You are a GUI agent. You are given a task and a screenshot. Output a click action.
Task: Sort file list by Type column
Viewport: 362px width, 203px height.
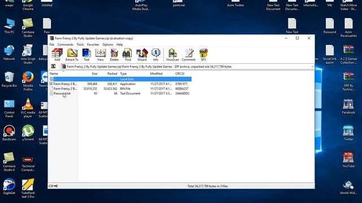click(134, 74)
